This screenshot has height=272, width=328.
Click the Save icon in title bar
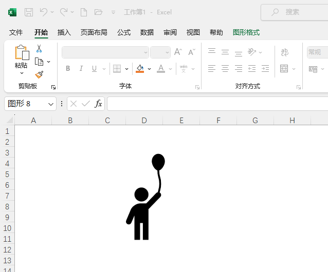(29, 12)
